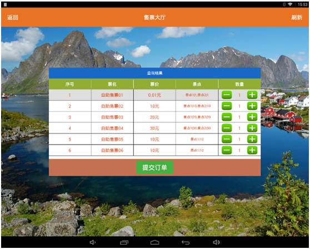Tap minus button for 自助售票03 row
The width and height of the screenshot is (310, 249).
[x=227, y=117]
